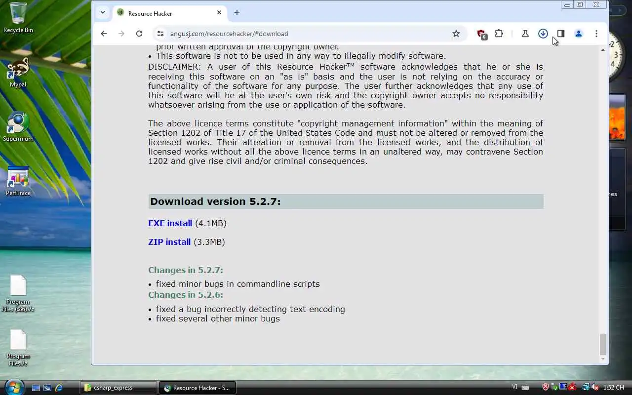Select the Mypal desktop shortcut
Viewport: 632px width, 395px height.
(18, 72)
